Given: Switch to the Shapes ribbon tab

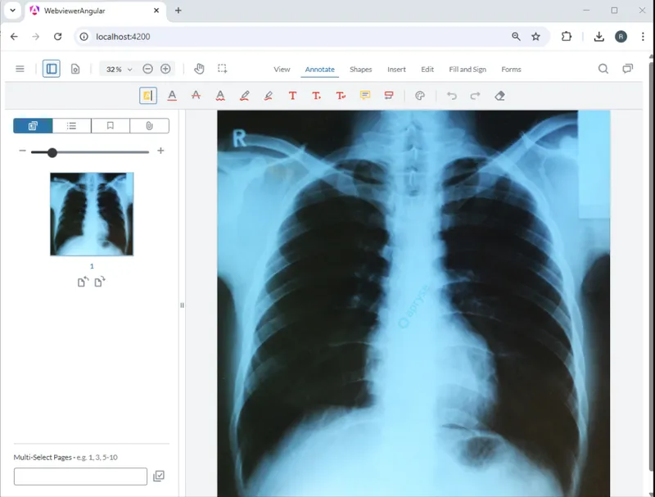Looking at the screenshot, I should click(x=360, y=70).
